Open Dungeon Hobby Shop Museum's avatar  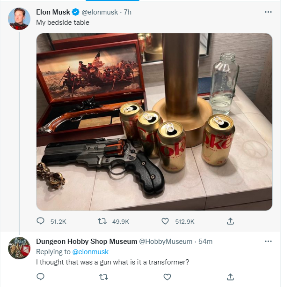(x=19, y=248)
